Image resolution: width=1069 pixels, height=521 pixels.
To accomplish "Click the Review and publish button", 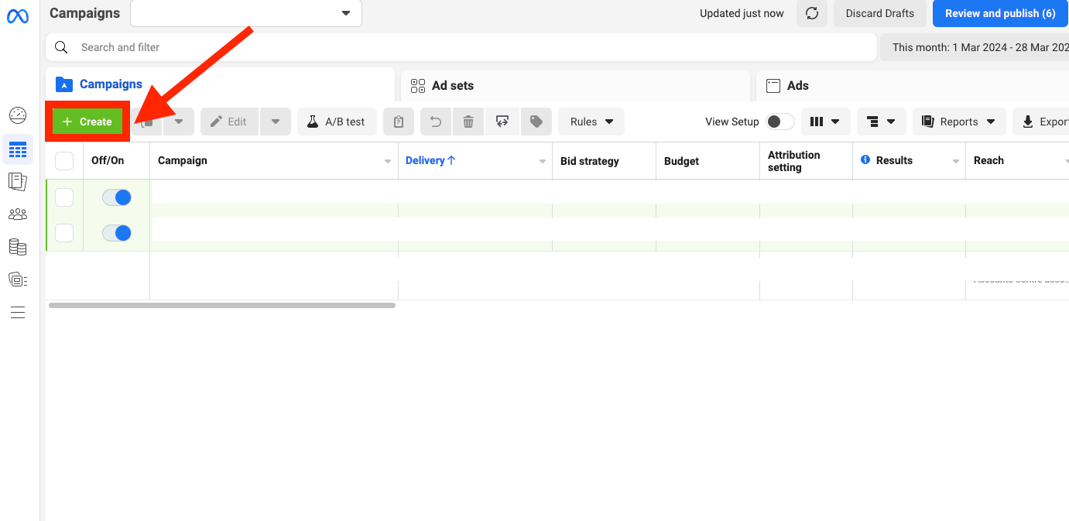I will click(999, 14).
